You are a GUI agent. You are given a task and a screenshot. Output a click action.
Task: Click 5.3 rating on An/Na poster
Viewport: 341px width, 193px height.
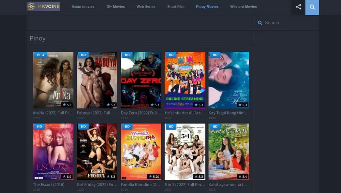coord(67,105)
